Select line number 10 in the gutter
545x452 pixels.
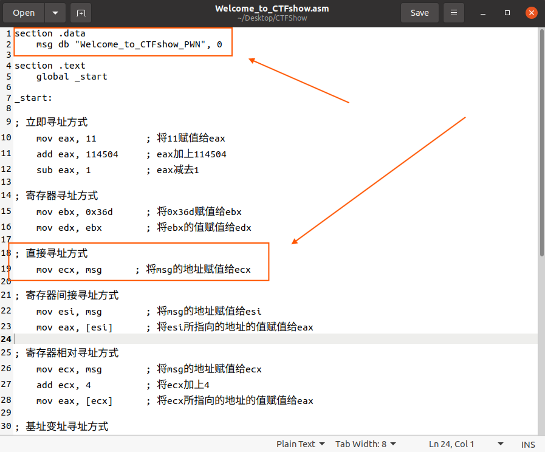7,139
